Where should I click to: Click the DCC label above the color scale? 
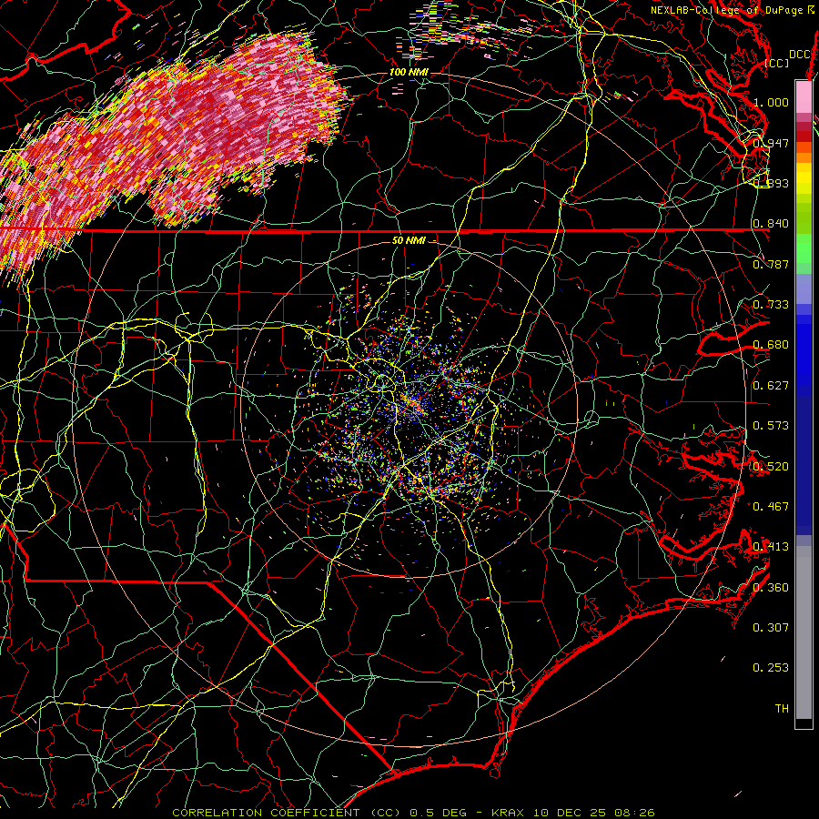click(799, 55)
